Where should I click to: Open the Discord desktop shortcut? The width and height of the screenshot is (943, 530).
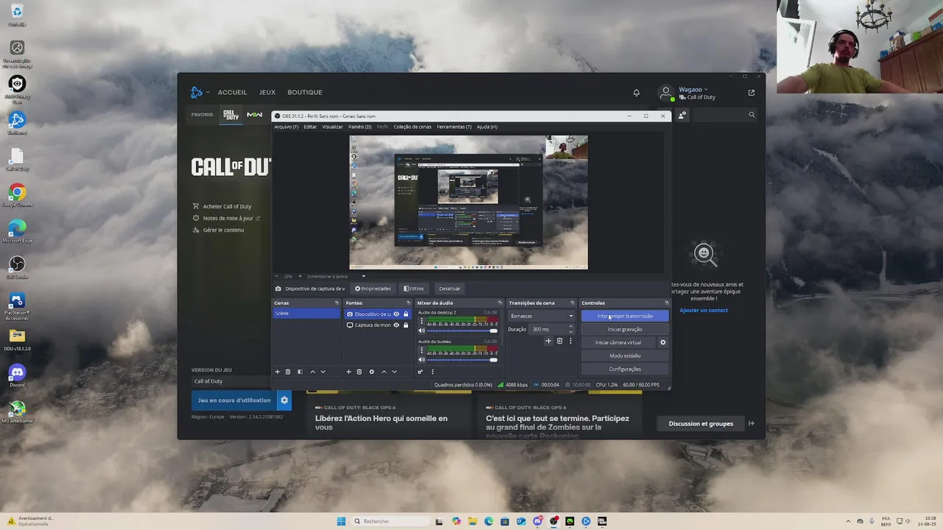click(17, 375)
